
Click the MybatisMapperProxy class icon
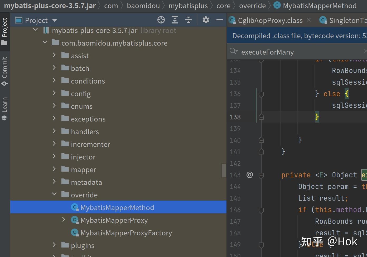pos(75,220)
